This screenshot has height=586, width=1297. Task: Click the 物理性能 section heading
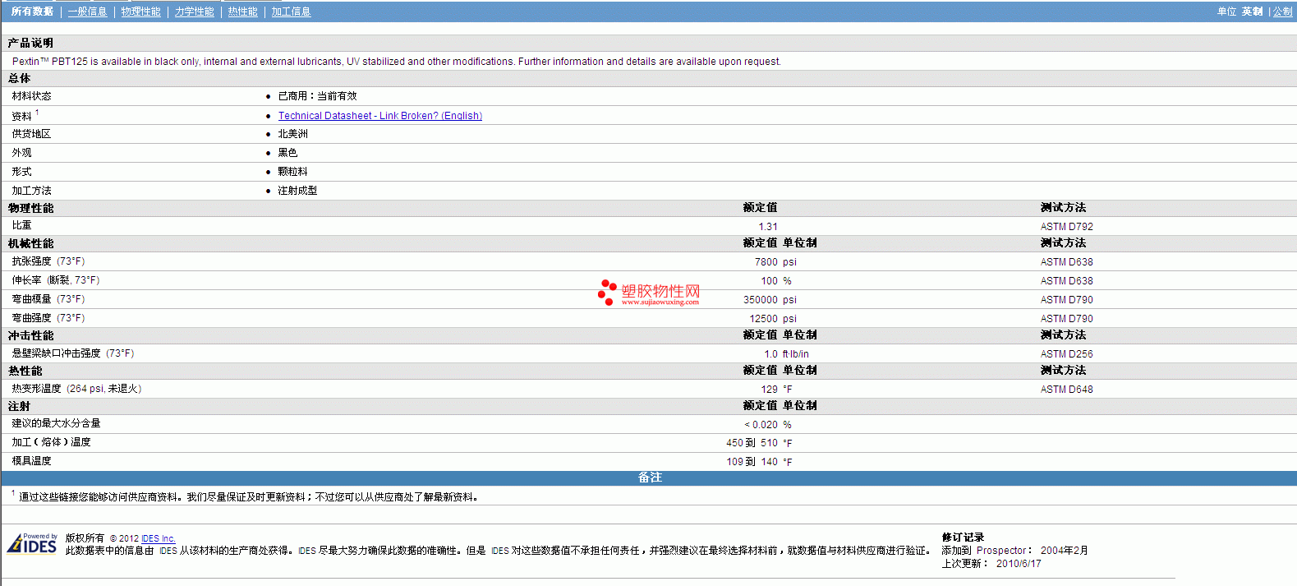tap(30, 208)
